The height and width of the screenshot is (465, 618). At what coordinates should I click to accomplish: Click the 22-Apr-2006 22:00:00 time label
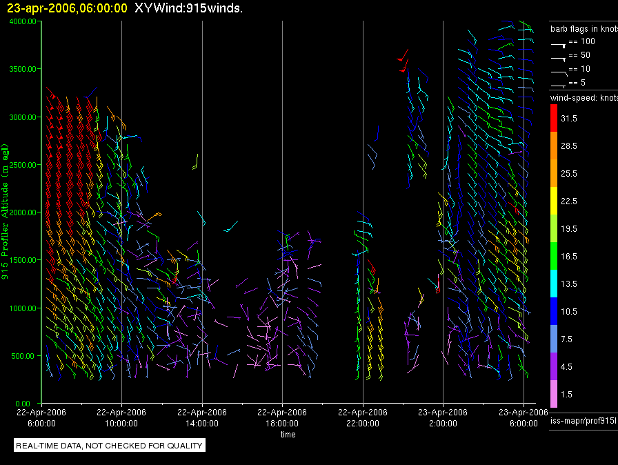point(363,417)
